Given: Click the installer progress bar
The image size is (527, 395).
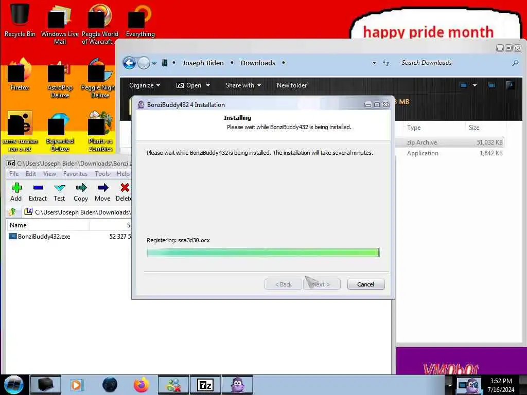Looking at the screenshot, I should (x=263, y=252).
